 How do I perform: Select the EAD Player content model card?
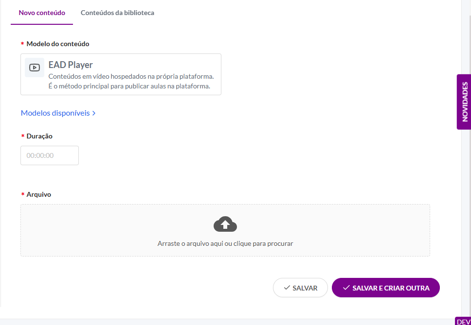point(121,74)
